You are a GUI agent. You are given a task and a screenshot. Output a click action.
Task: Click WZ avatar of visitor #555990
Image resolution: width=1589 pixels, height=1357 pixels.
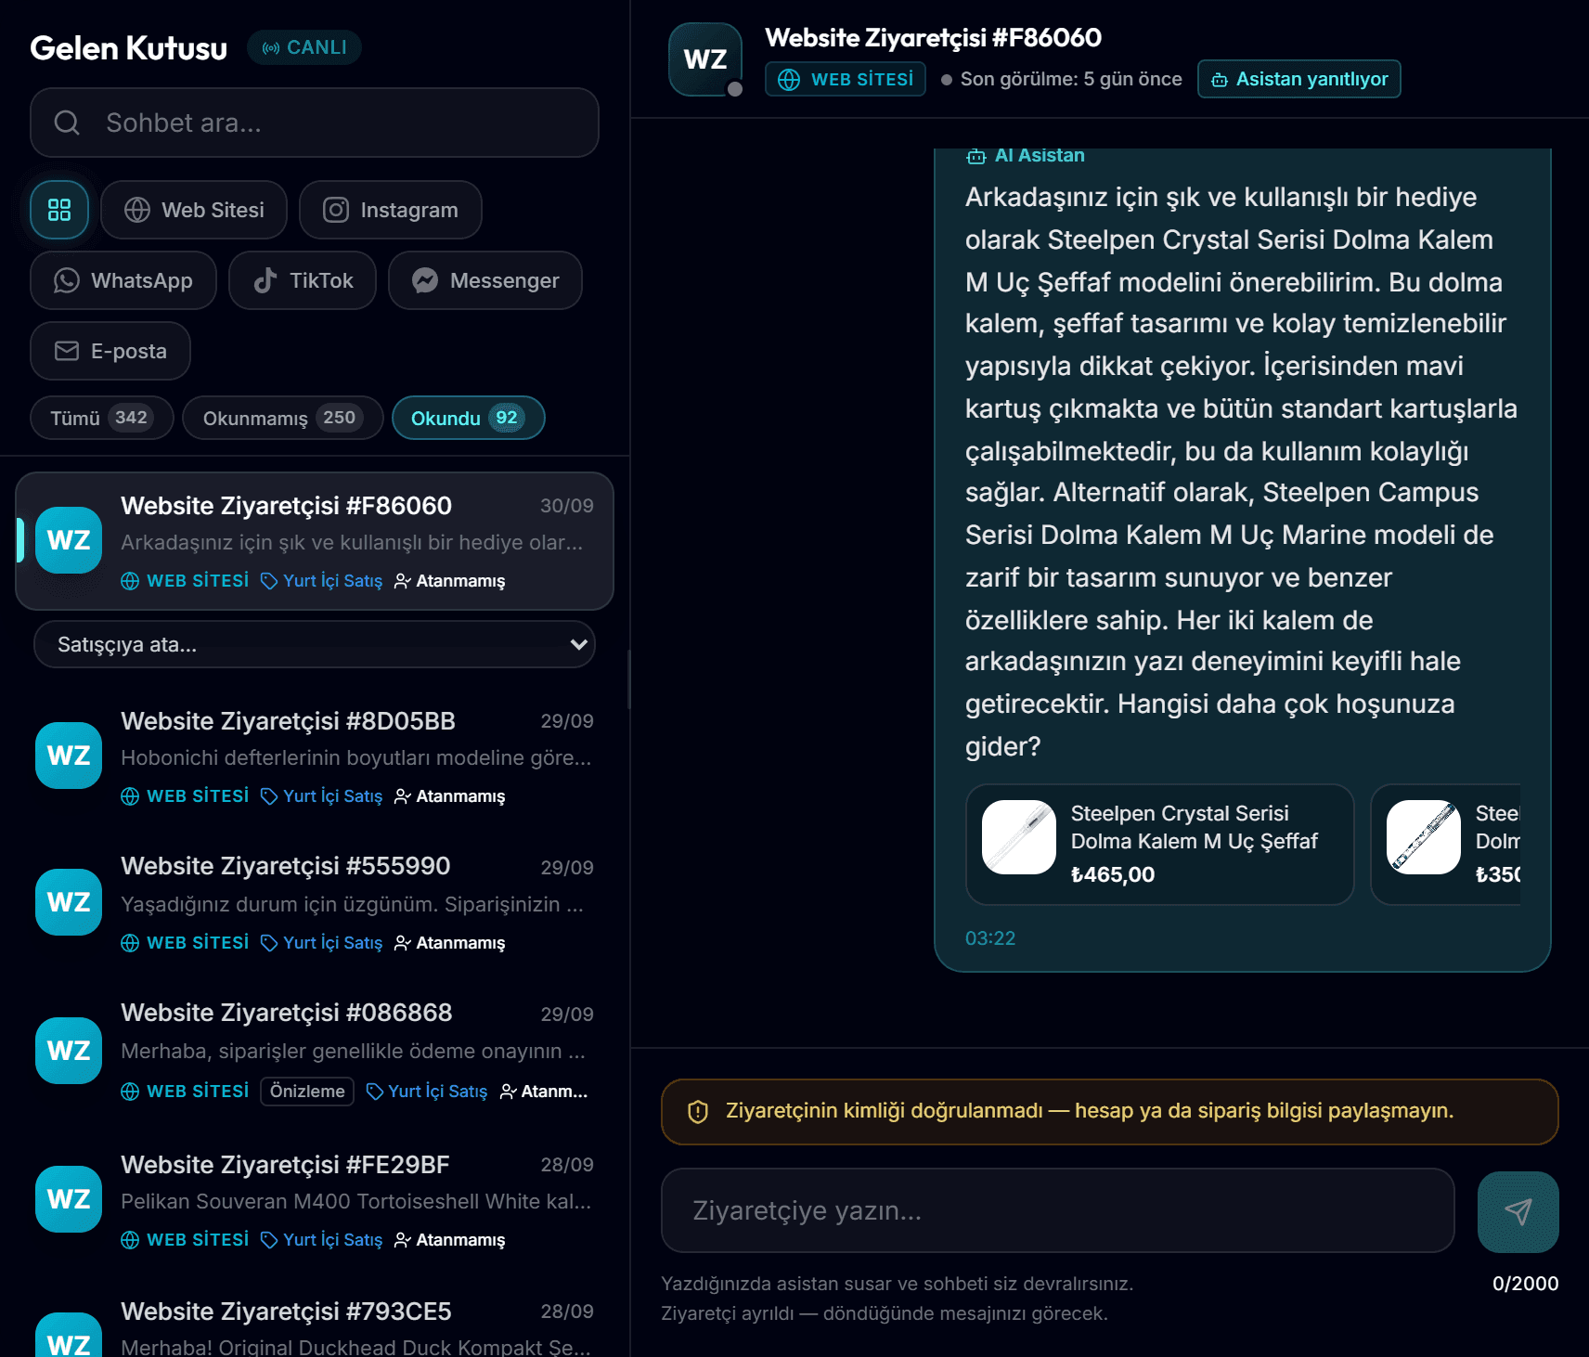point(69,902)
